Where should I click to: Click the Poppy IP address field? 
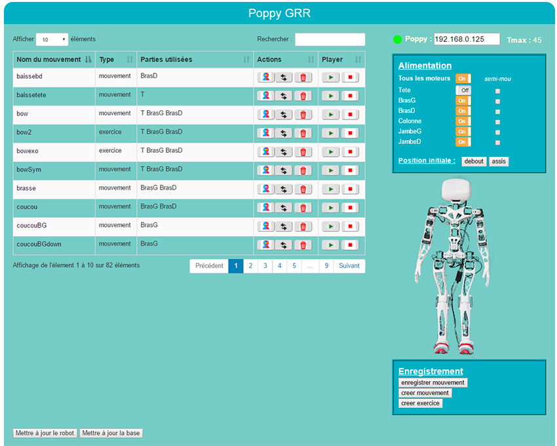[467, 39]
